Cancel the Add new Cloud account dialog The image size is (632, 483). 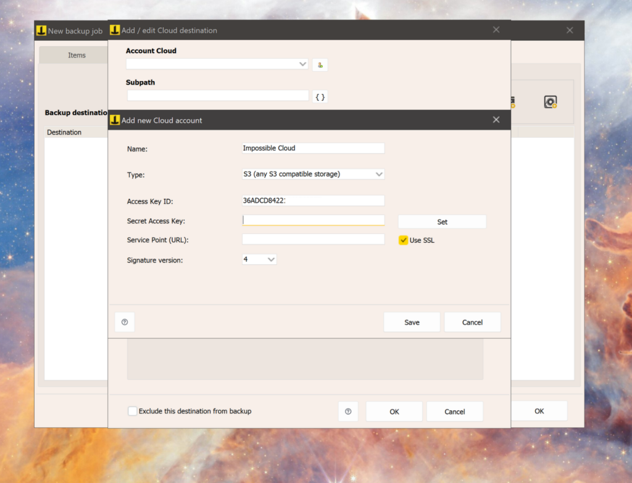(x=472, y=322)
